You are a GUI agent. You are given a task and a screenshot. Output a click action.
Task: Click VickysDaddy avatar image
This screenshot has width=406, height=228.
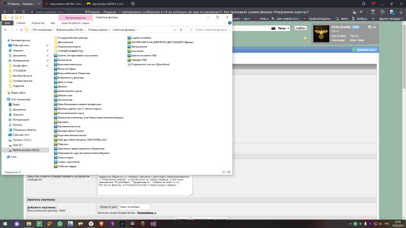(x=321, y=34)
